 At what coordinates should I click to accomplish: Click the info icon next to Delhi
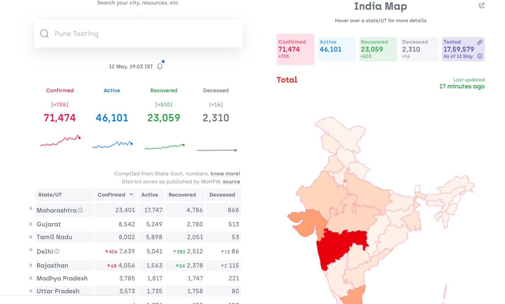click(57, 251)
